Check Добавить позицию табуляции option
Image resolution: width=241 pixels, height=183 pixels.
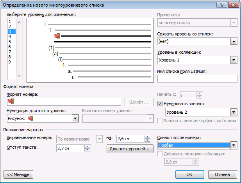click(x=160, y=154)
